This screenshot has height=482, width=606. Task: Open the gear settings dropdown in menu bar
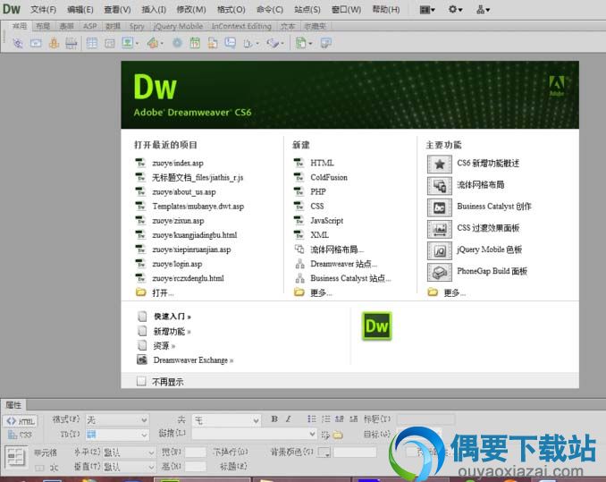pos(455,9)
